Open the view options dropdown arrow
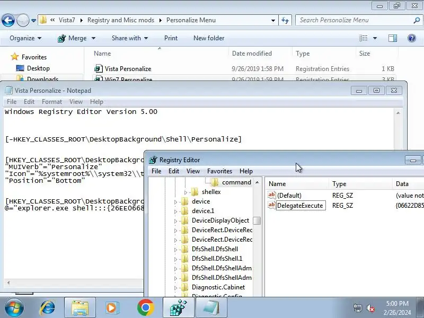424x318 pixels. (x=375, y=38)
